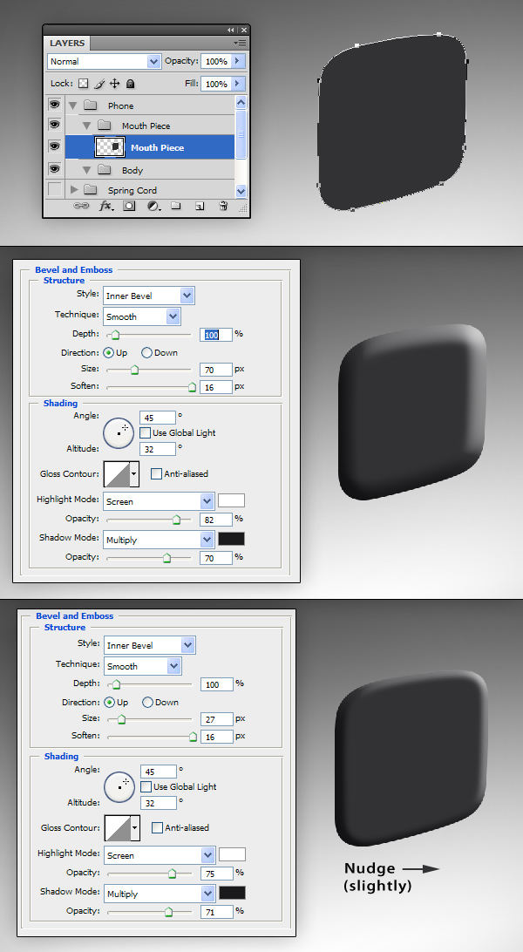Image resolution: width=523 pixels, height=952 pixels.
Task: Open Gloss Contour picker arrow in Size 70 dialog
Action: [134, 473]
